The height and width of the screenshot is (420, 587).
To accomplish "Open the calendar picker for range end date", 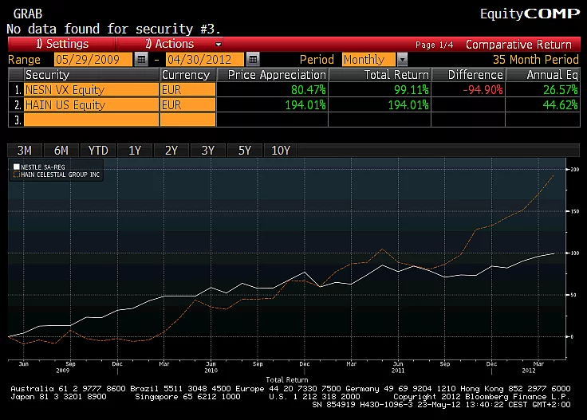I will pyautogui.click(x=253, y=60).
